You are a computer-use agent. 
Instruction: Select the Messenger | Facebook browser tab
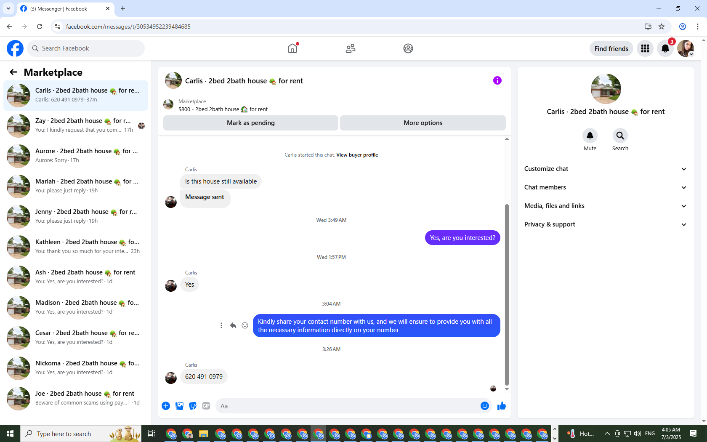pos(65,9)
